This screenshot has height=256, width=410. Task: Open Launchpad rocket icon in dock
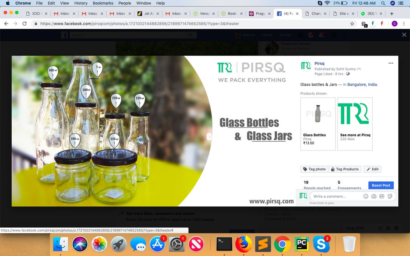click(x=119, y=244)
